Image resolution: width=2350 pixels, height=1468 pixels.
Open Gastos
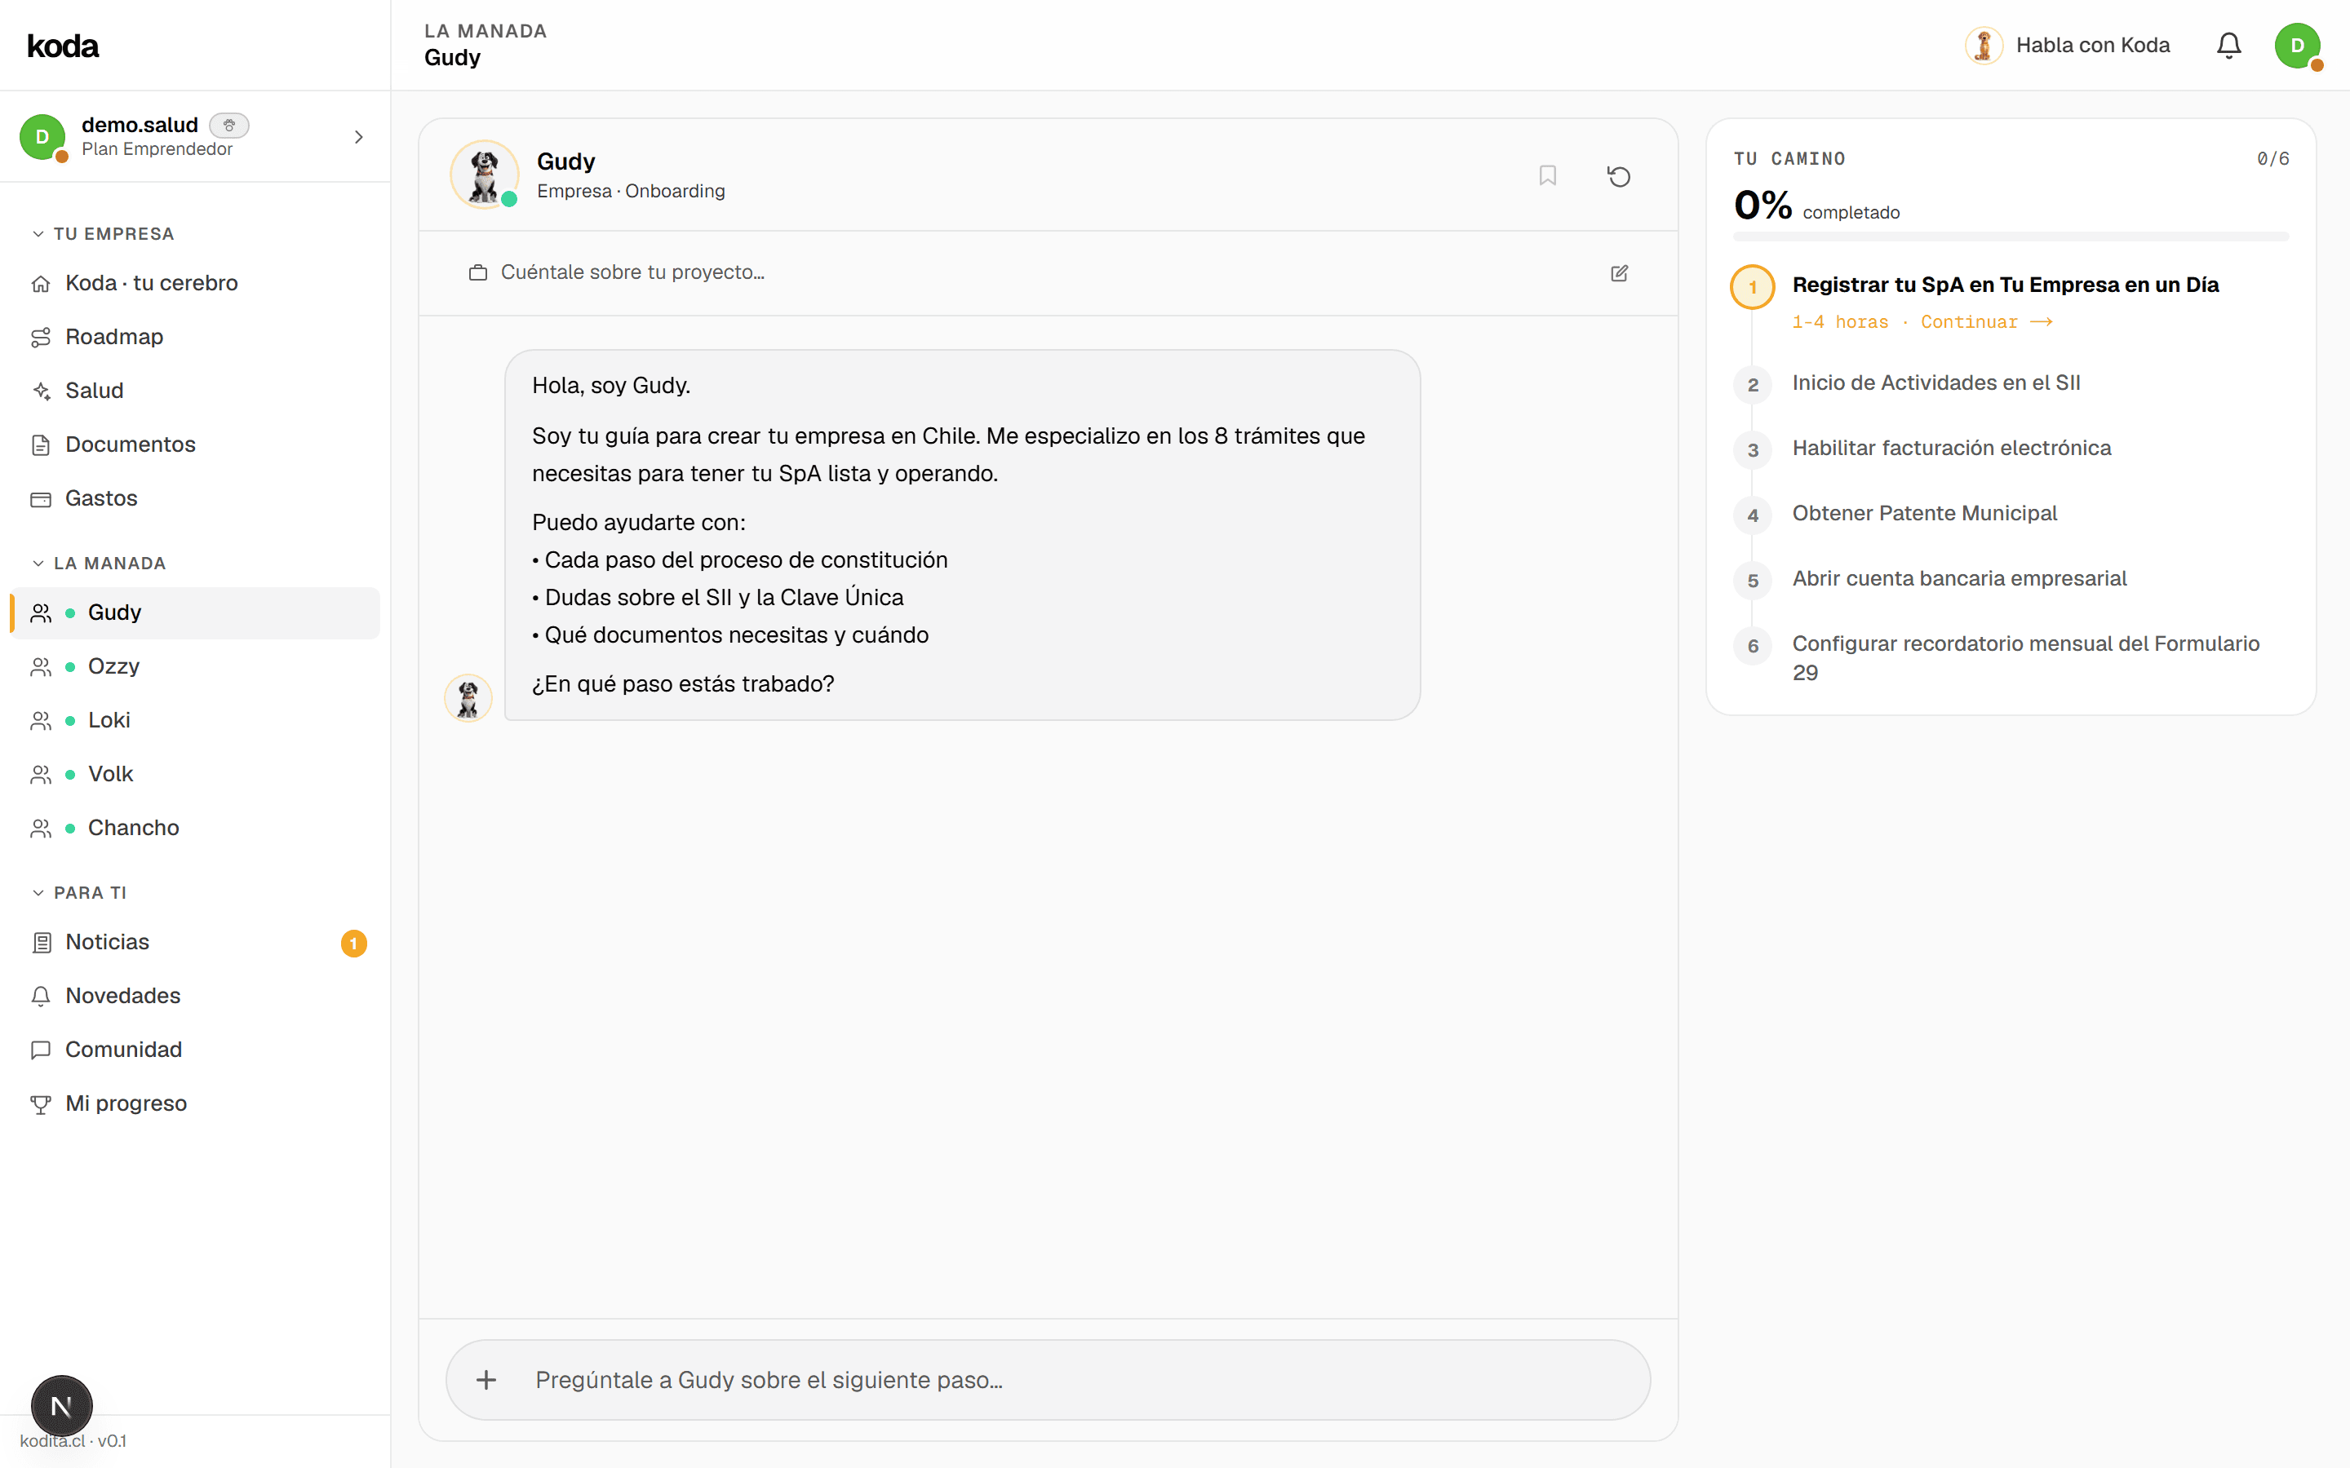coord(194,499)
